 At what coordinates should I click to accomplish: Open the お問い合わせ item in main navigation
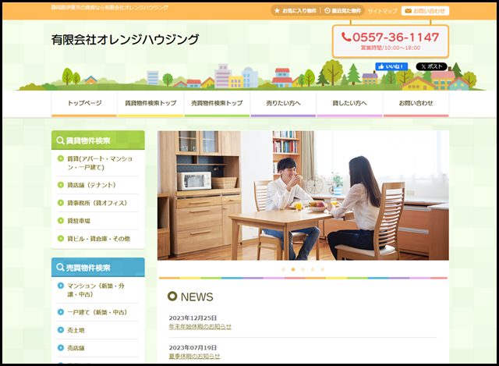tap(416, 104)
